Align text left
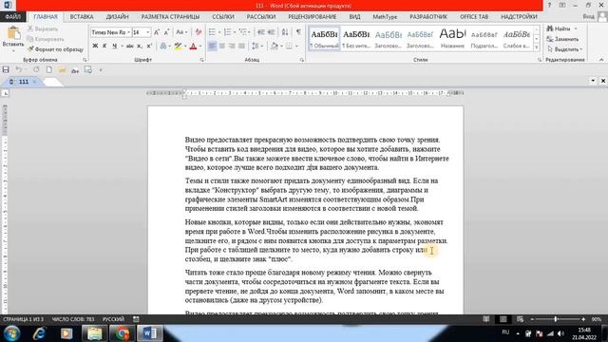The image size is (608, 342). pyautogui.click(x=212, y=47)
